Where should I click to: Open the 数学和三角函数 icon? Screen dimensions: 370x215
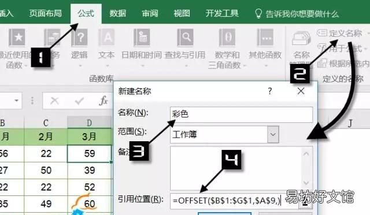tap(227, 37)
